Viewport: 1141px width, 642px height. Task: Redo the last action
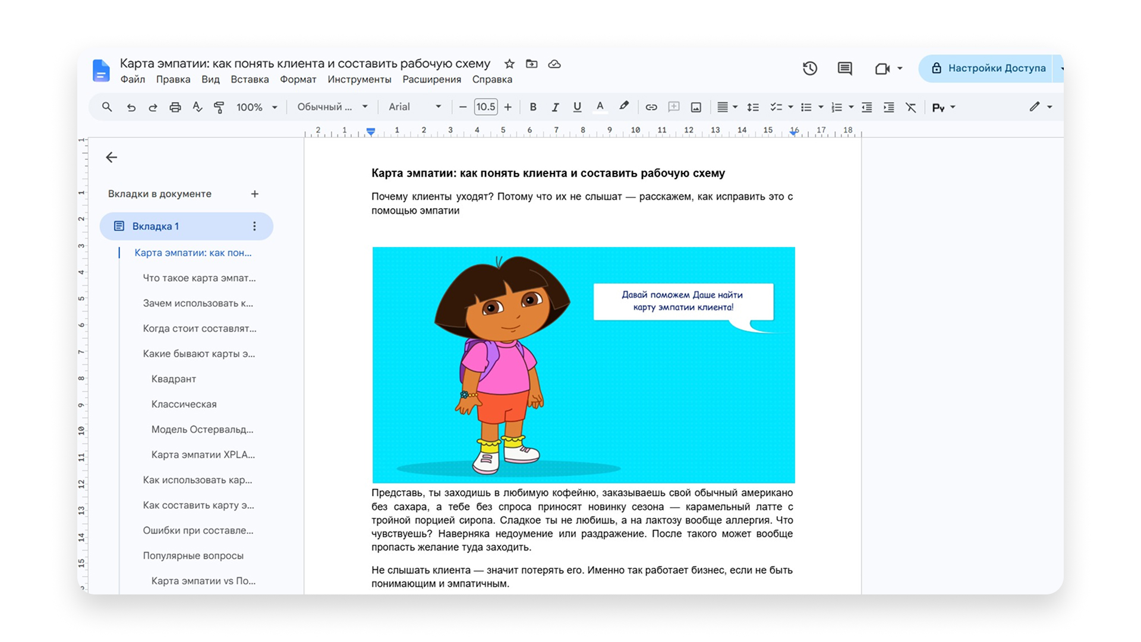click(153, 107)
